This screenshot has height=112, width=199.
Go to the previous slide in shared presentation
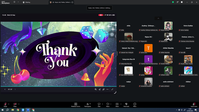[5, 89]
